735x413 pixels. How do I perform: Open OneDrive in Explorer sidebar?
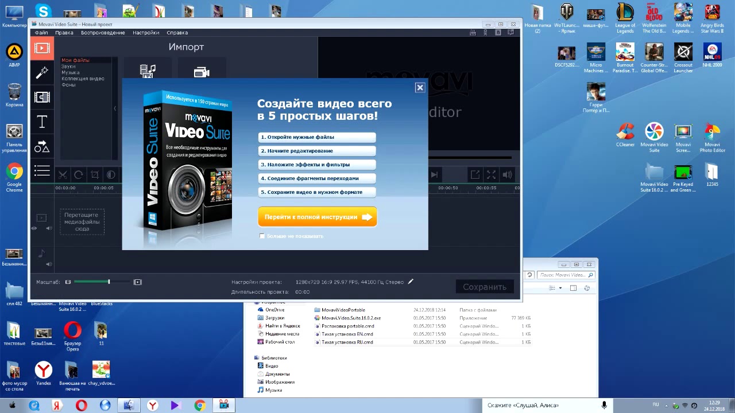pos(271,310)
